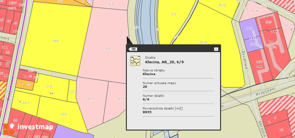This screenshot has width=295, height=138.
Task: Select yellow parcel 2/3
Action: (x=173, y=14)
